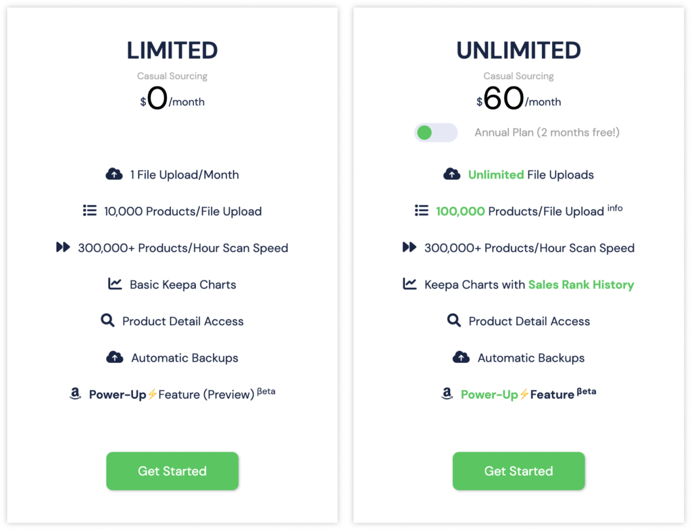
Task: Click the Sales Rank History green text
Action: [x=581, y=285]
